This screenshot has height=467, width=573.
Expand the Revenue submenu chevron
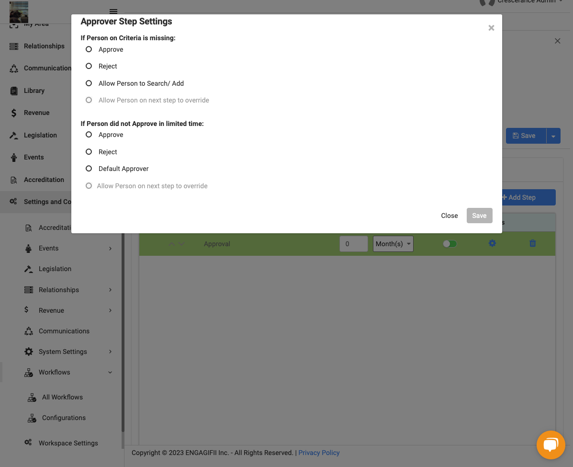click(x=111, y=310)
